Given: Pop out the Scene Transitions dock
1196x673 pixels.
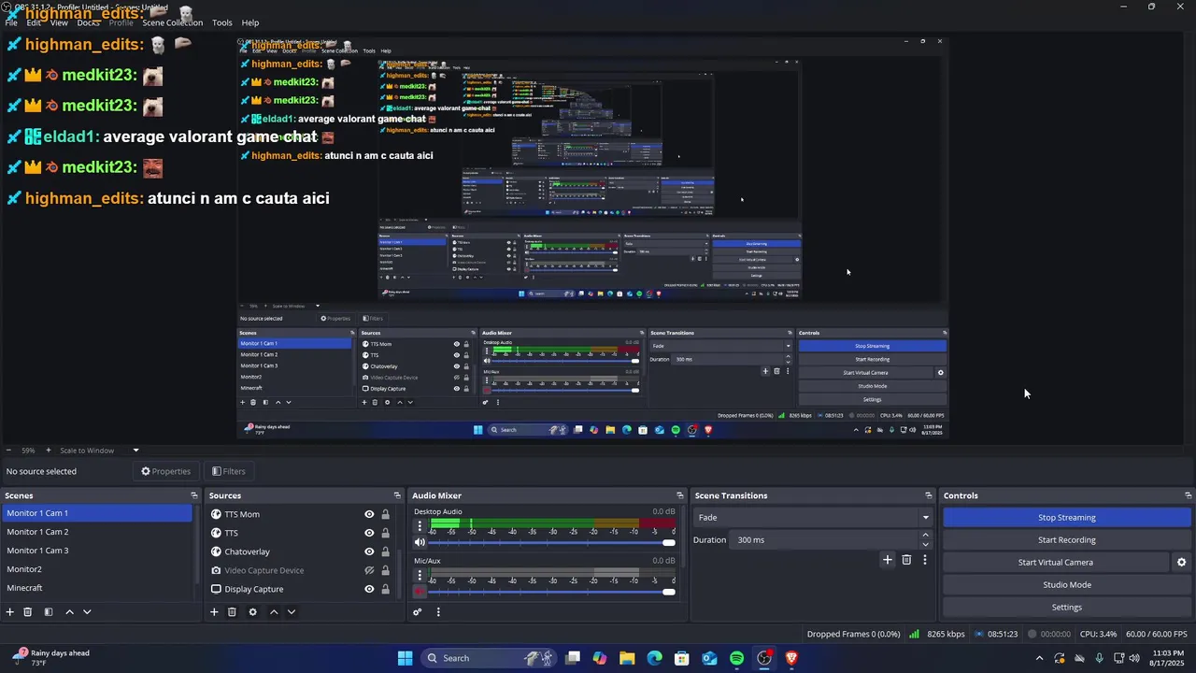Looking at the screenshot, I should point(929,495).
